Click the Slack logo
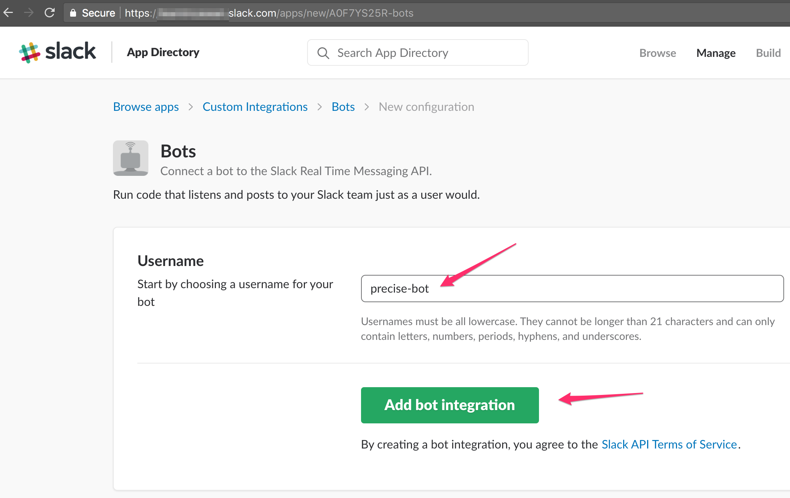This screenshot has height=498, width=790. [x=58, y=52]
